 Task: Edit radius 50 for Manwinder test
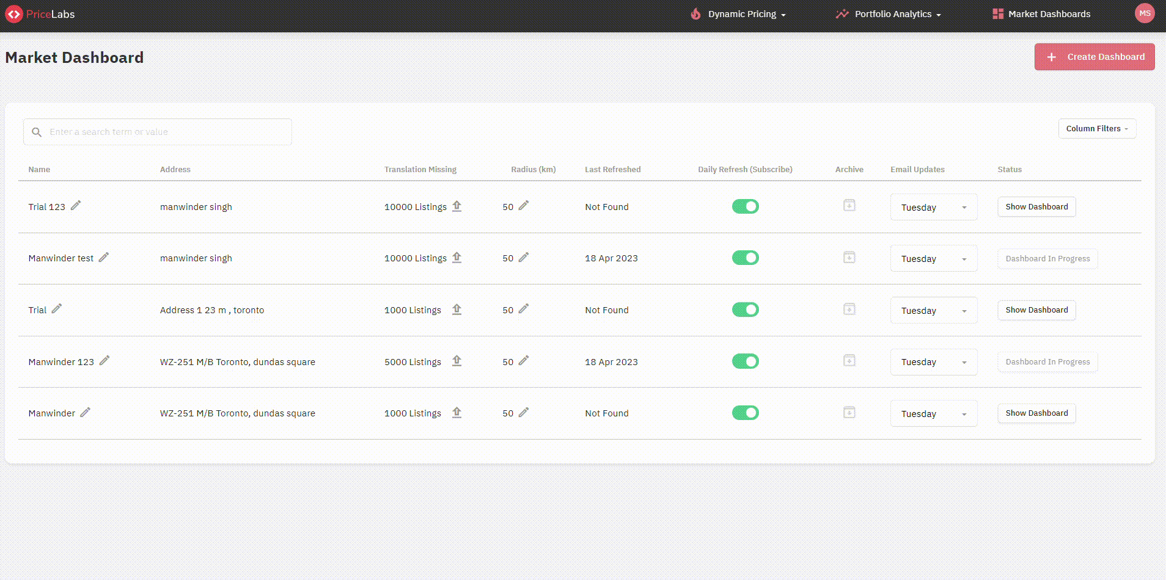(x=524, y=257)
